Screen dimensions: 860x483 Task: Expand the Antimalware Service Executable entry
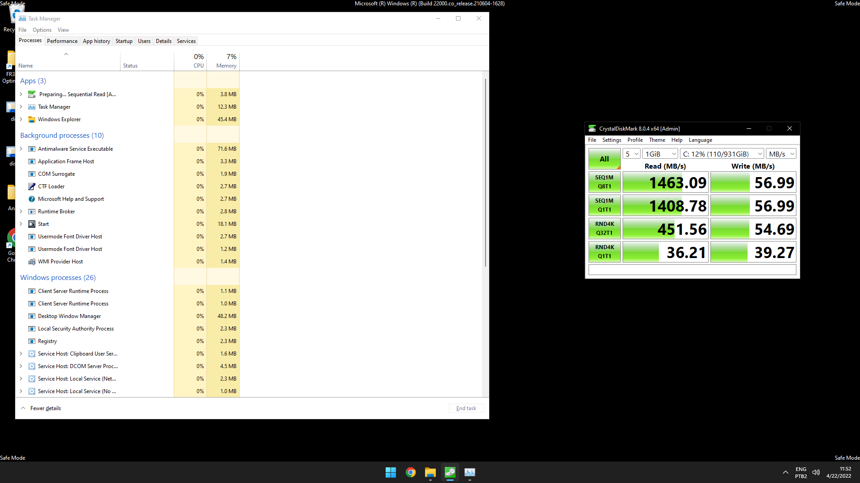tap(21, 149)
